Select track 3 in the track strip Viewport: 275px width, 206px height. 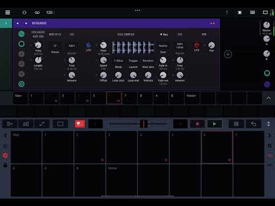coord(67,98)
